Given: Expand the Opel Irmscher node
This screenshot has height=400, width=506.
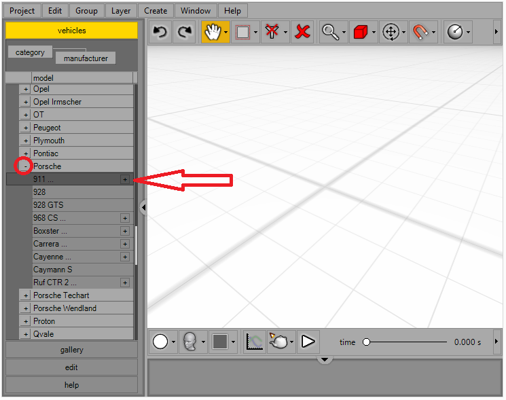Looking at the screenshot, I should (26, 102).
